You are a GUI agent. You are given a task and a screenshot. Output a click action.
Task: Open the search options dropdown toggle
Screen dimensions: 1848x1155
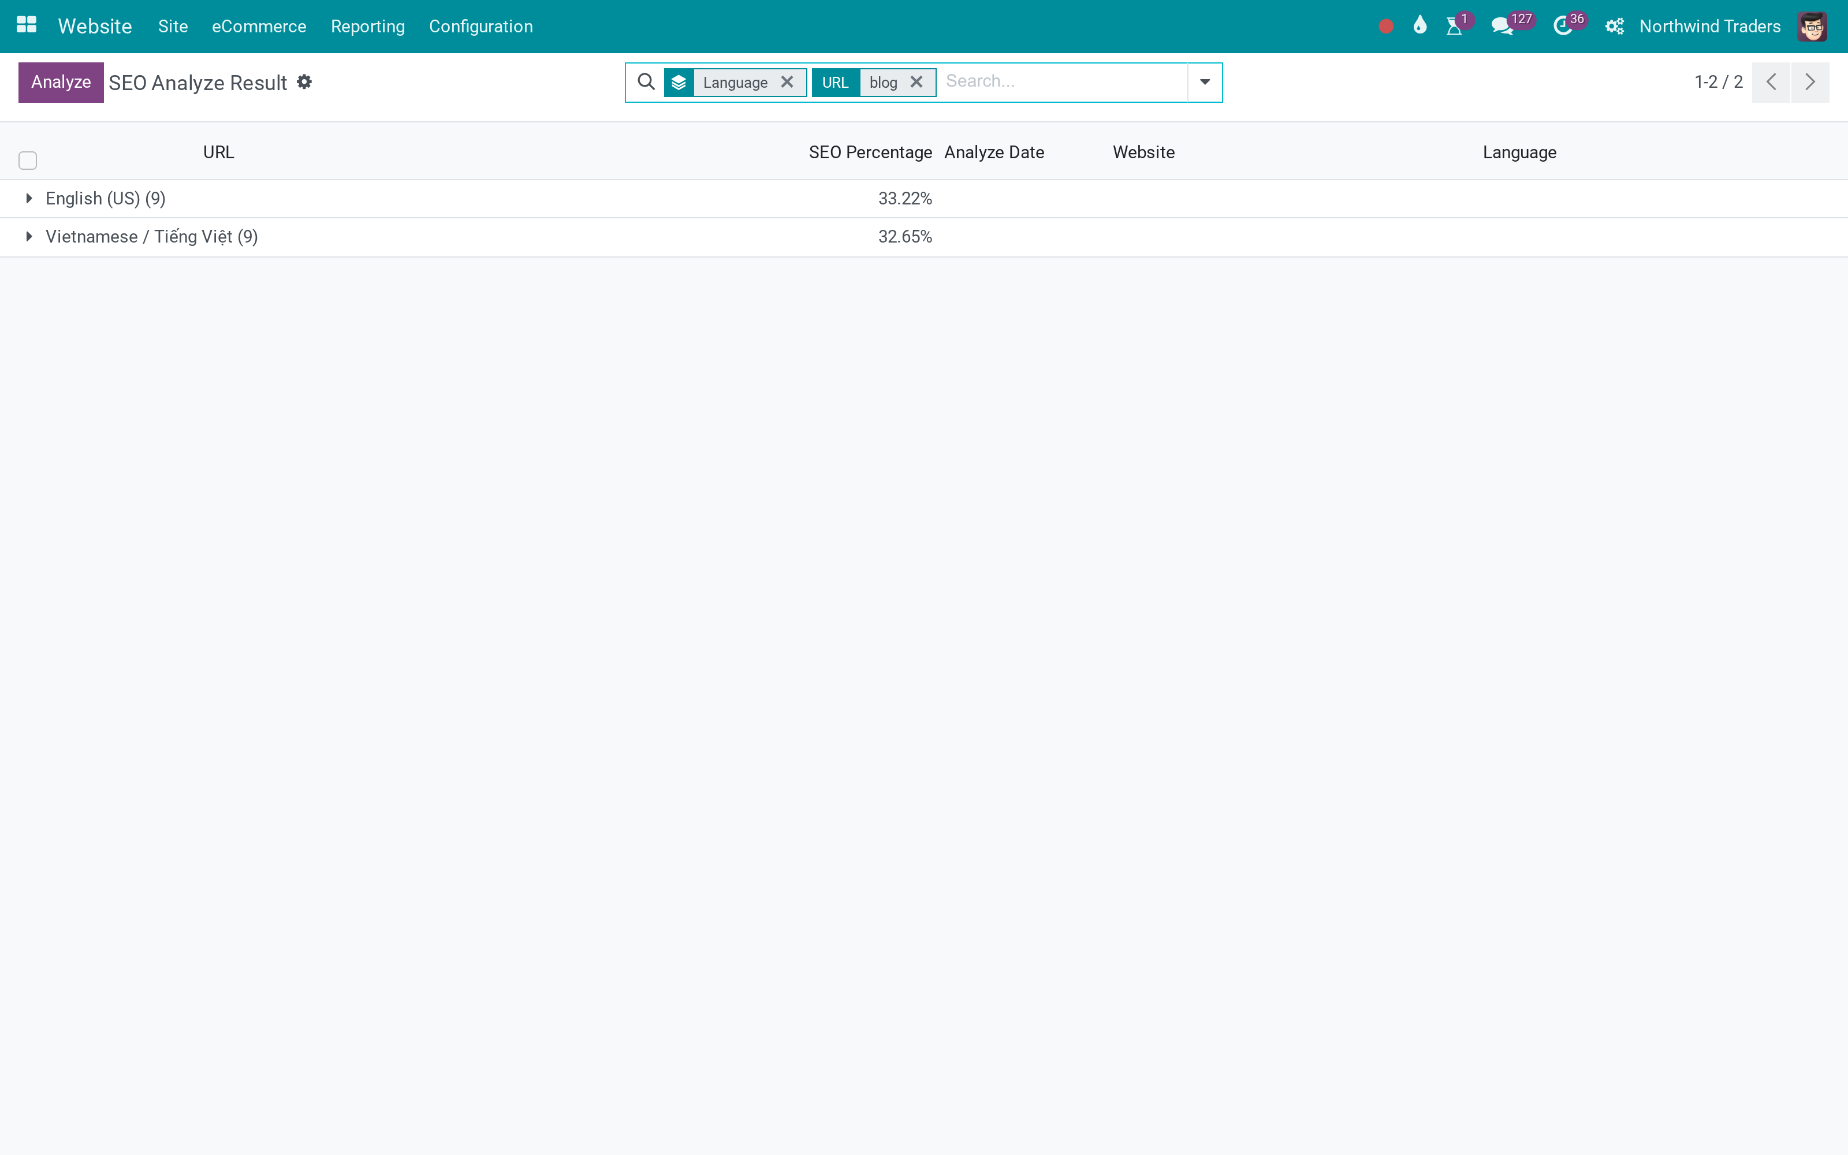point(1205,82)
